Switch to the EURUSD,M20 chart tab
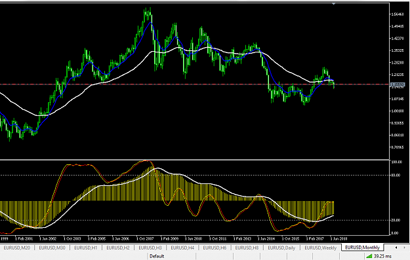Image resolution: width=410 pixels, height=260 pixels. (x=17, y=248)
